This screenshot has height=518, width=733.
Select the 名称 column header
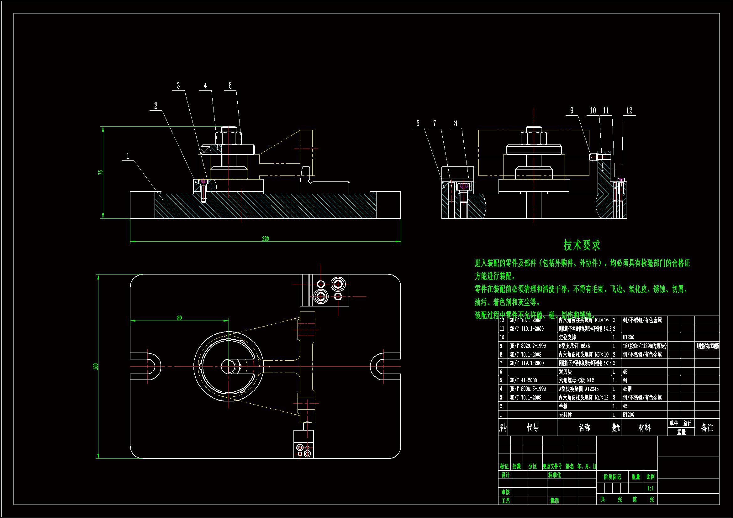[584, 427]
